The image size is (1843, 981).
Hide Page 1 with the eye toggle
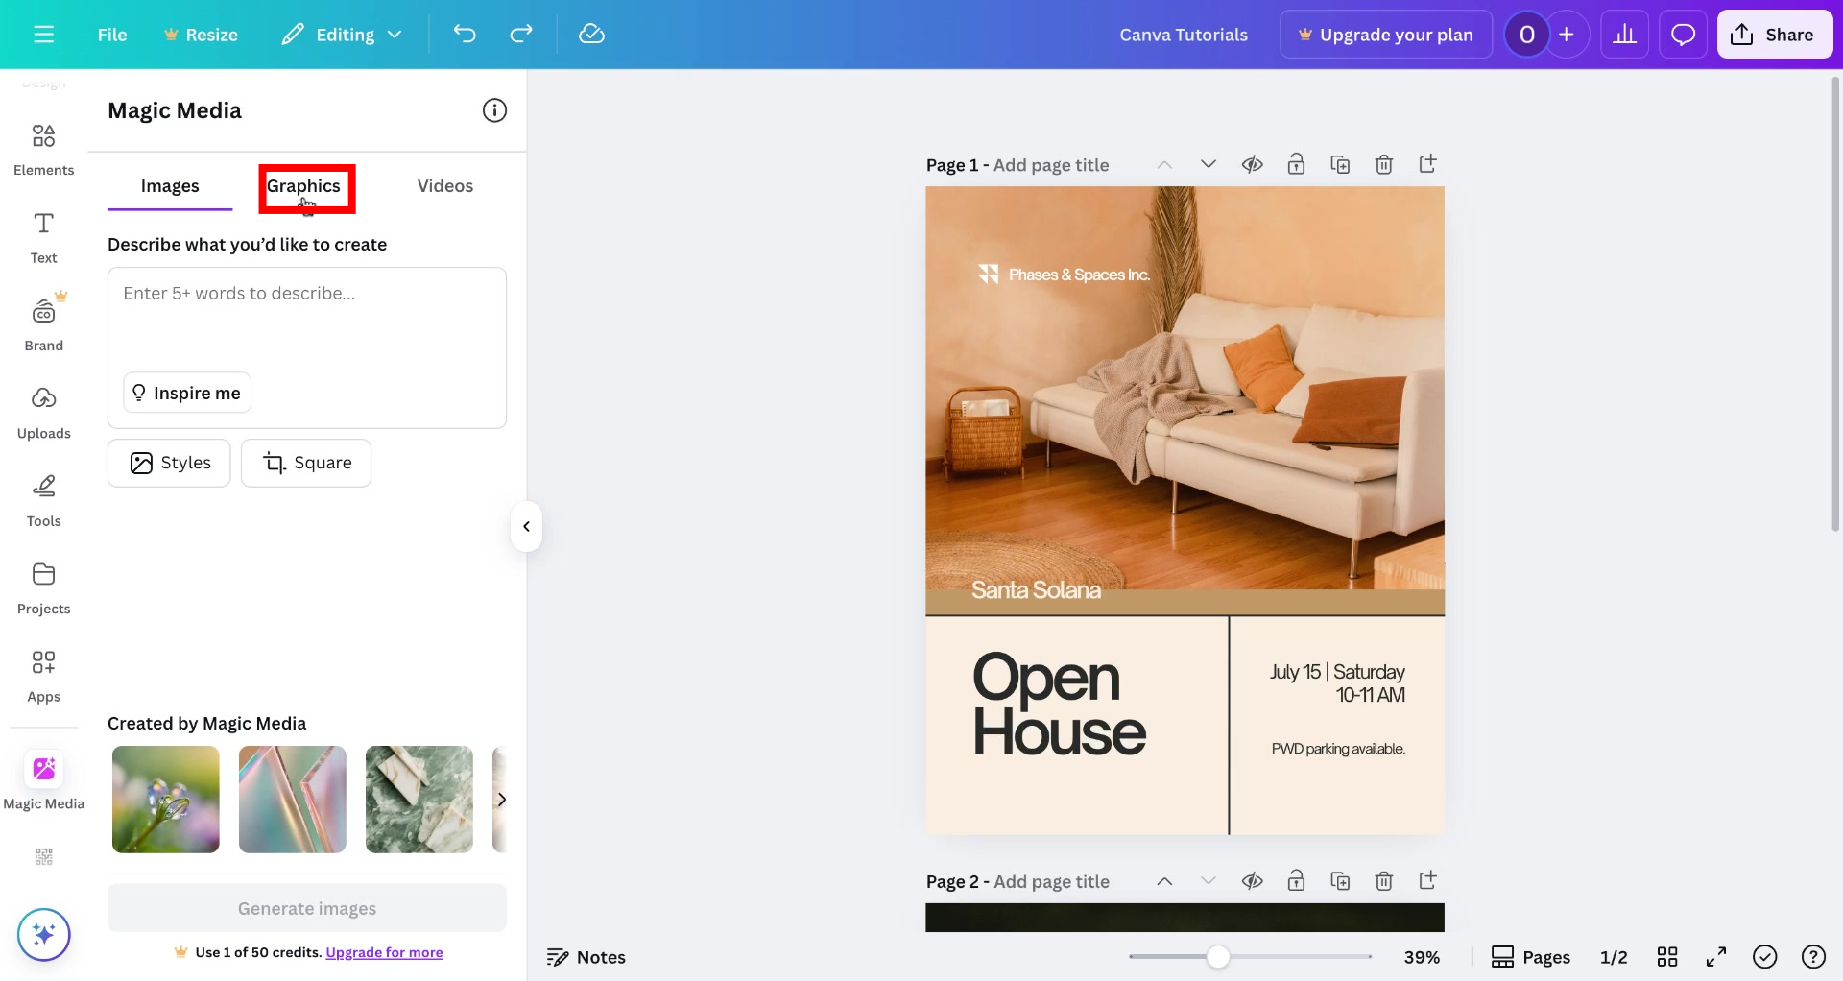pyautogui.click(x=1253, y=164)
